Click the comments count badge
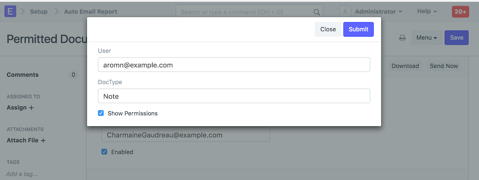The height and width of the screenshot is (180, 479). pos(73,75)
